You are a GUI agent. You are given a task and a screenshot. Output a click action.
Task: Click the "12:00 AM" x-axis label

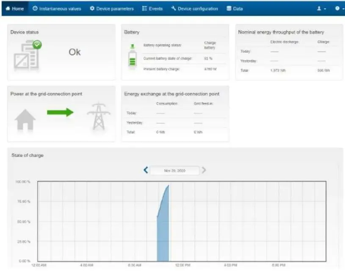(39, 265)
